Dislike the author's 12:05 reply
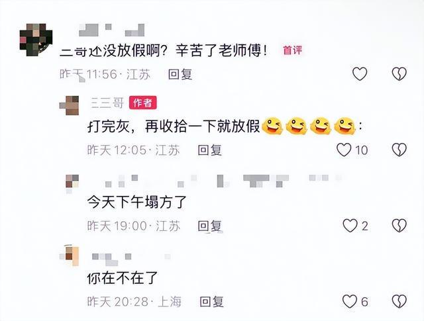This screenshot has width=424, height=321. pos(399,150)
